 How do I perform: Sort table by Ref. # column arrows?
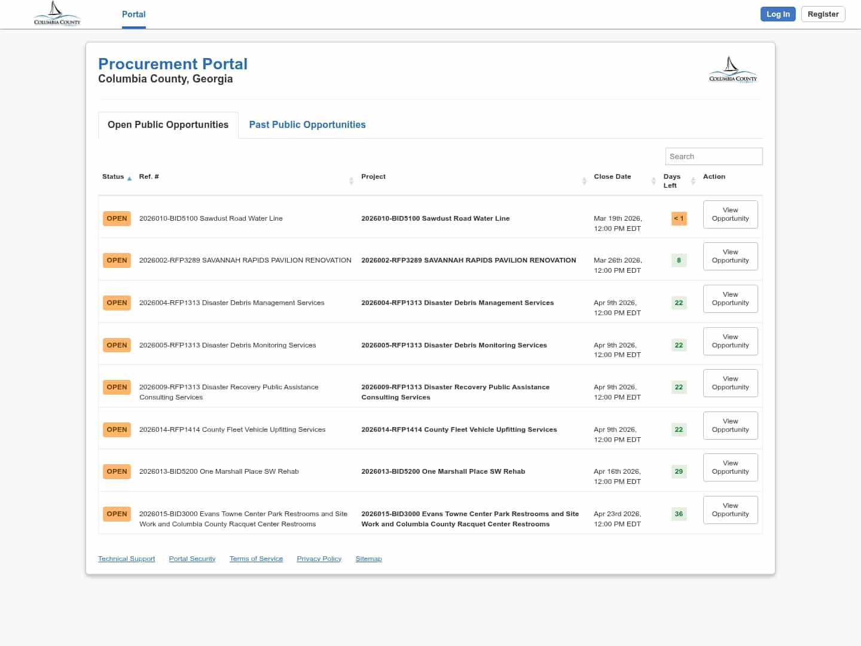pos(351,181)
